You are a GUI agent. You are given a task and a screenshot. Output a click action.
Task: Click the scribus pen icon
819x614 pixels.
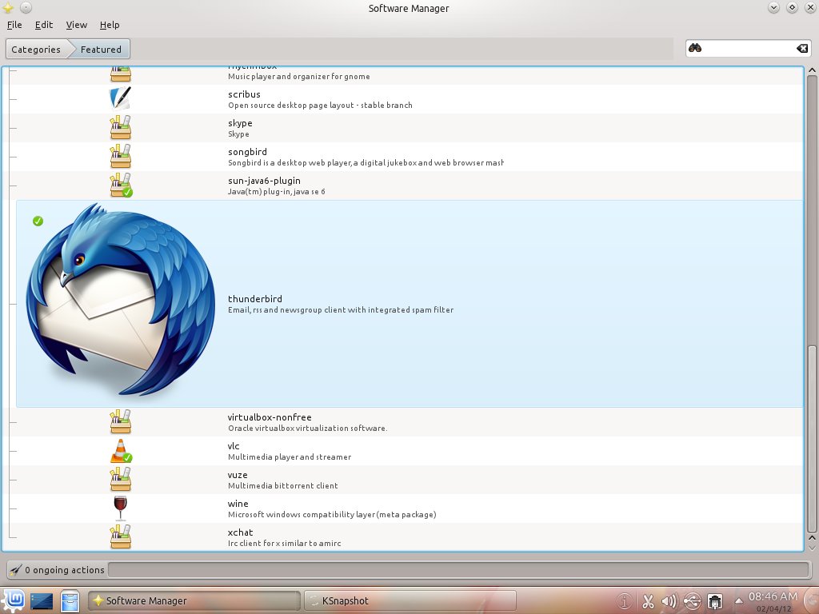(120, 98)
